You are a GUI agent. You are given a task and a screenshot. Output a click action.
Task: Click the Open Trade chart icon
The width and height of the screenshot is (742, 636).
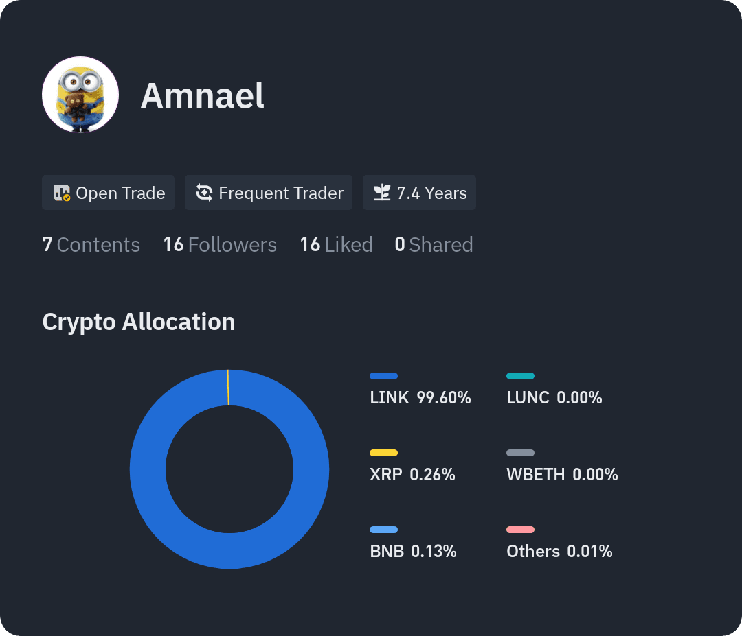coord(62,193)
